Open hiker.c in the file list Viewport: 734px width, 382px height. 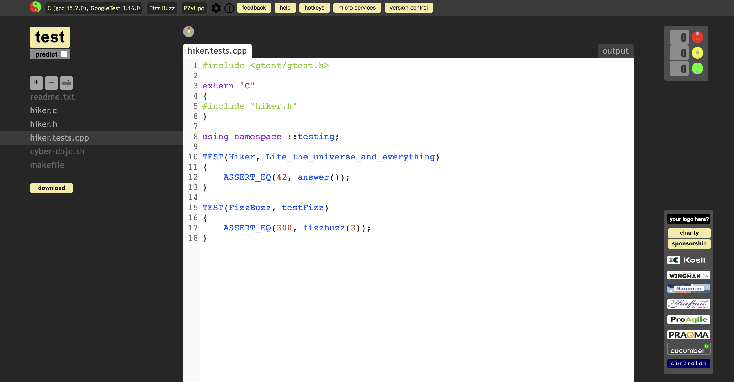[x=43, y=110]
